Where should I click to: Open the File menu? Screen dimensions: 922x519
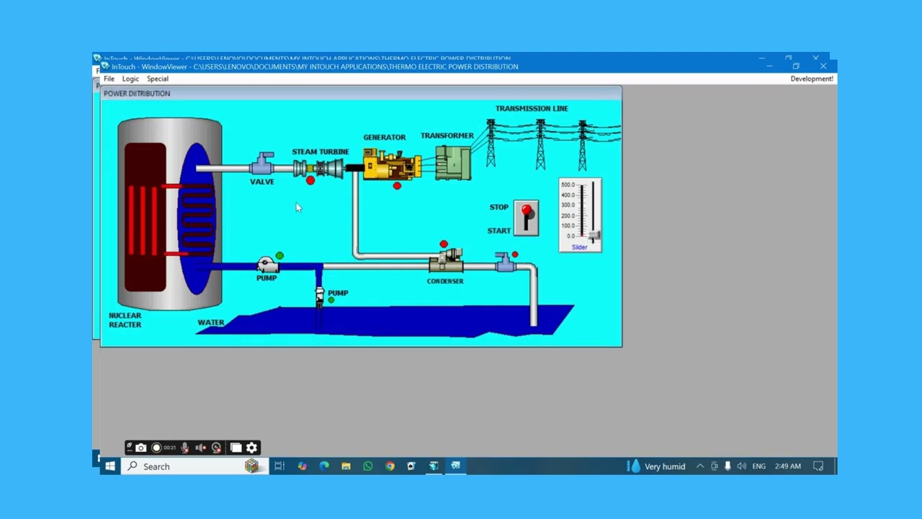(x=109, y=79)
